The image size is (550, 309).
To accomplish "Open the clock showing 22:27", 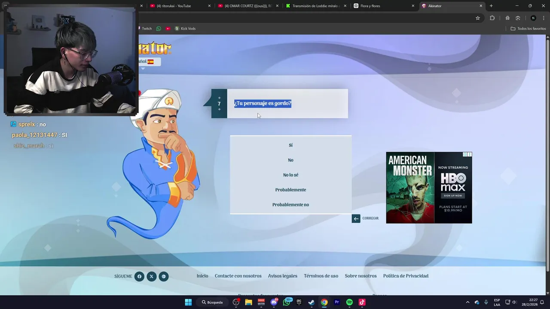I will click(x=531, y=302).
